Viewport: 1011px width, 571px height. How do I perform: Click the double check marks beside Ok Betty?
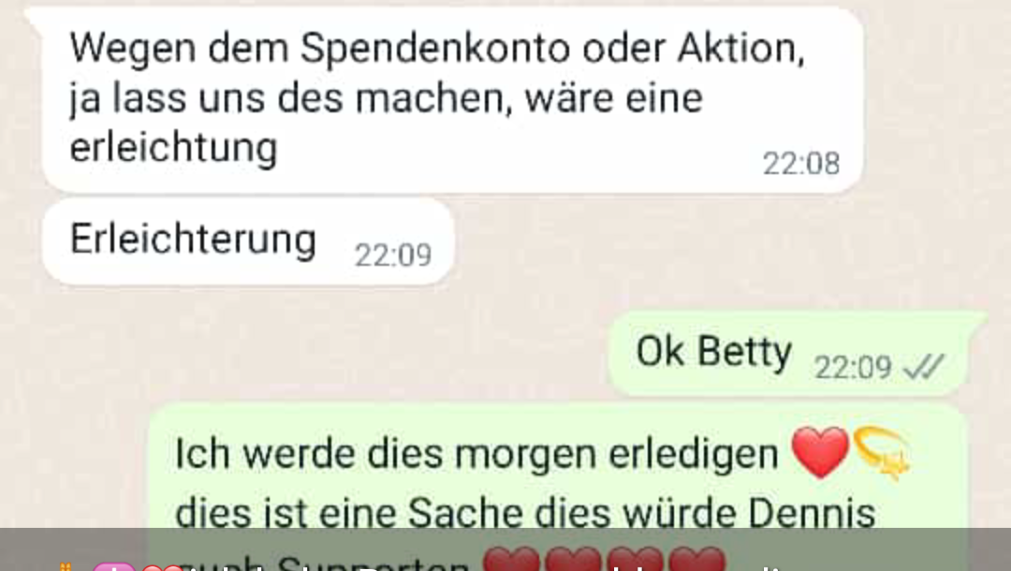point(923,367)
